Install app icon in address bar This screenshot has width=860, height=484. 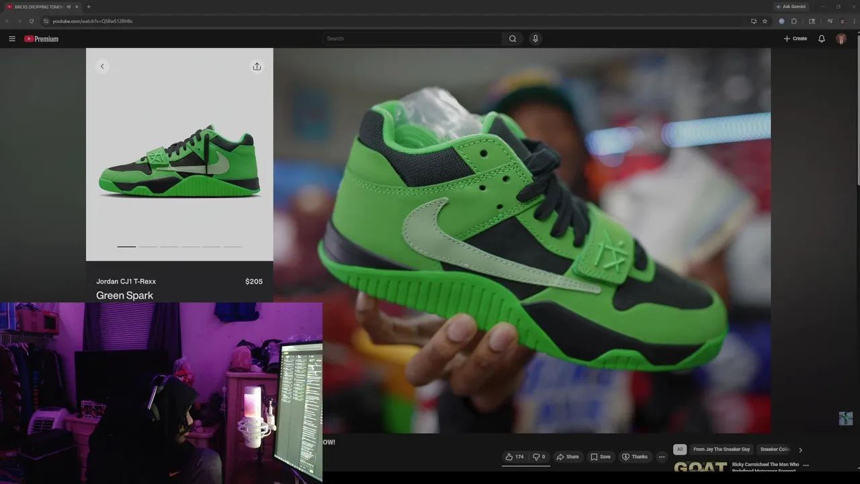[754, 21]
